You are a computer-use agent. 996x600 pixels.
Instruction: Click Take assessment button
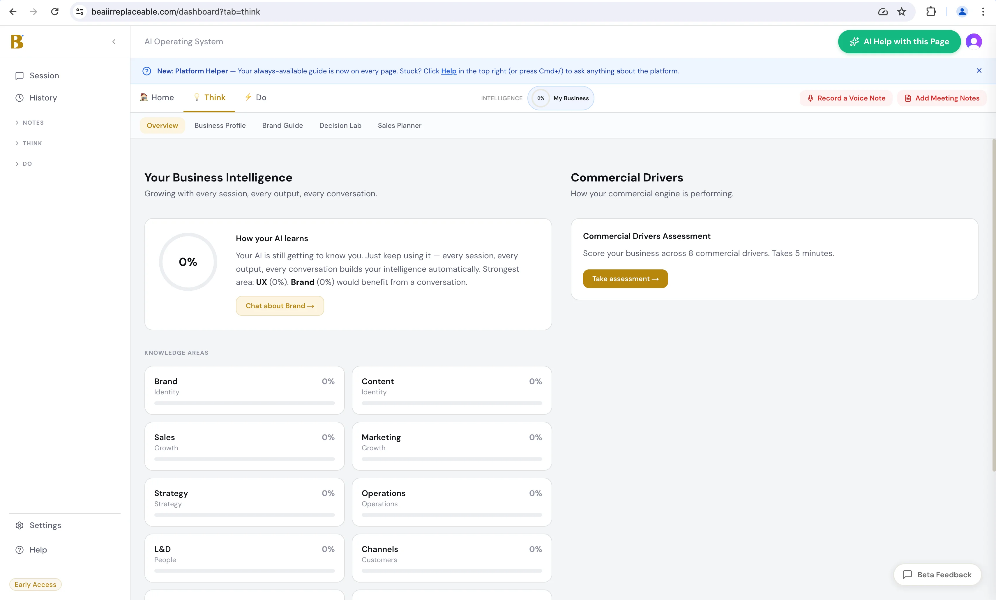[625, 278]
